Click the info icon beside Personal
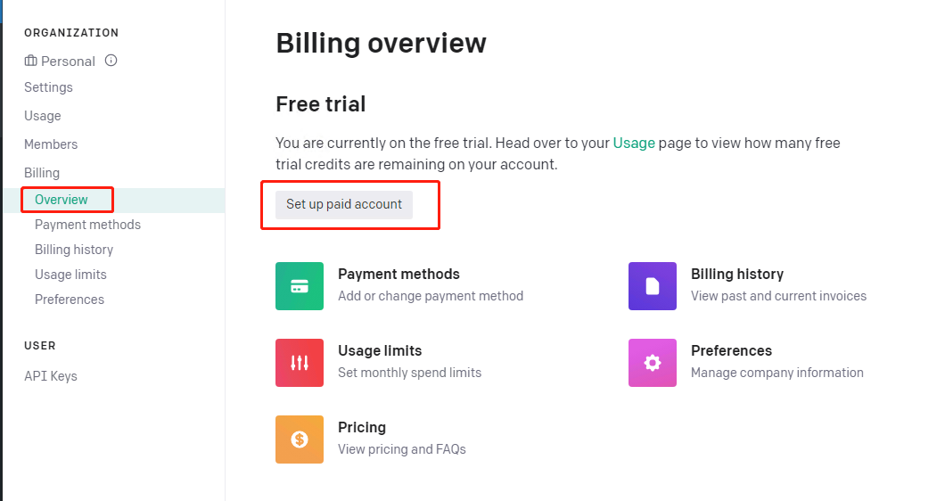This screenshot has width=945, height=501. tap(111, 61)
